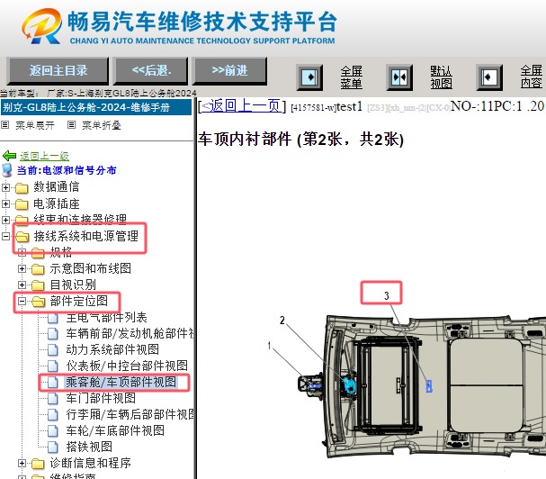Viewport: 546px width, 479px height.
Task: Click the page icon beside 仪表板/中控台部件视图
Action: 53,366
